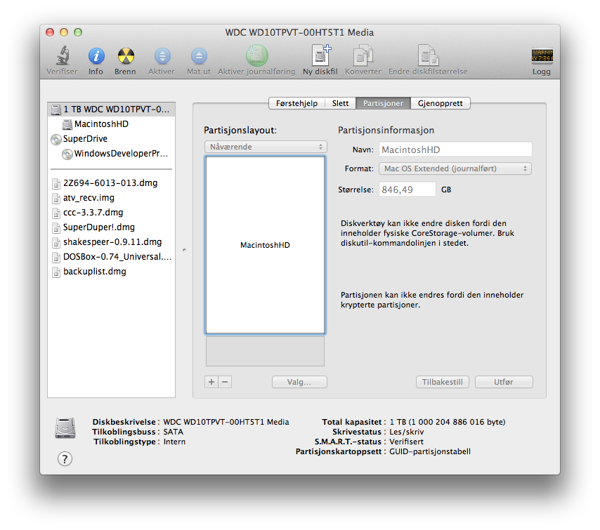Select the MacintoshHD partition block

pyautogui.click(x=265, y=245)
